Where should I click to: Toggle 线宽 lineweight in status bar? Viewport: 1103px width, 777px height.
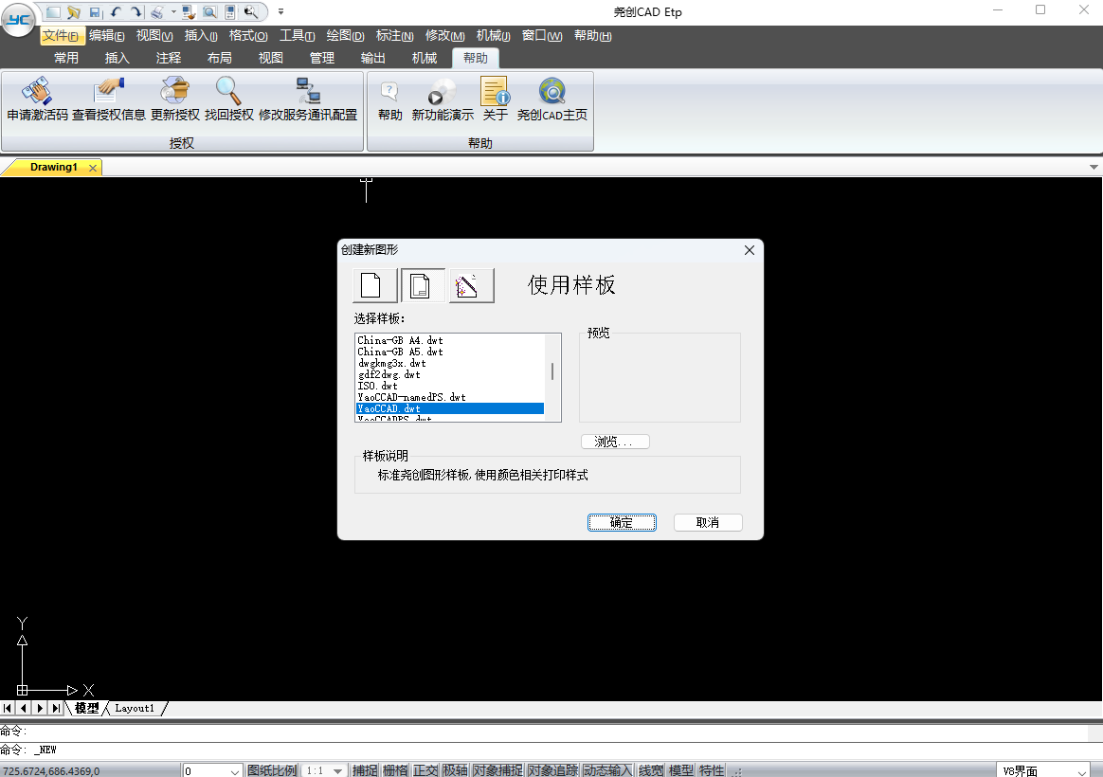coord(651,770)
